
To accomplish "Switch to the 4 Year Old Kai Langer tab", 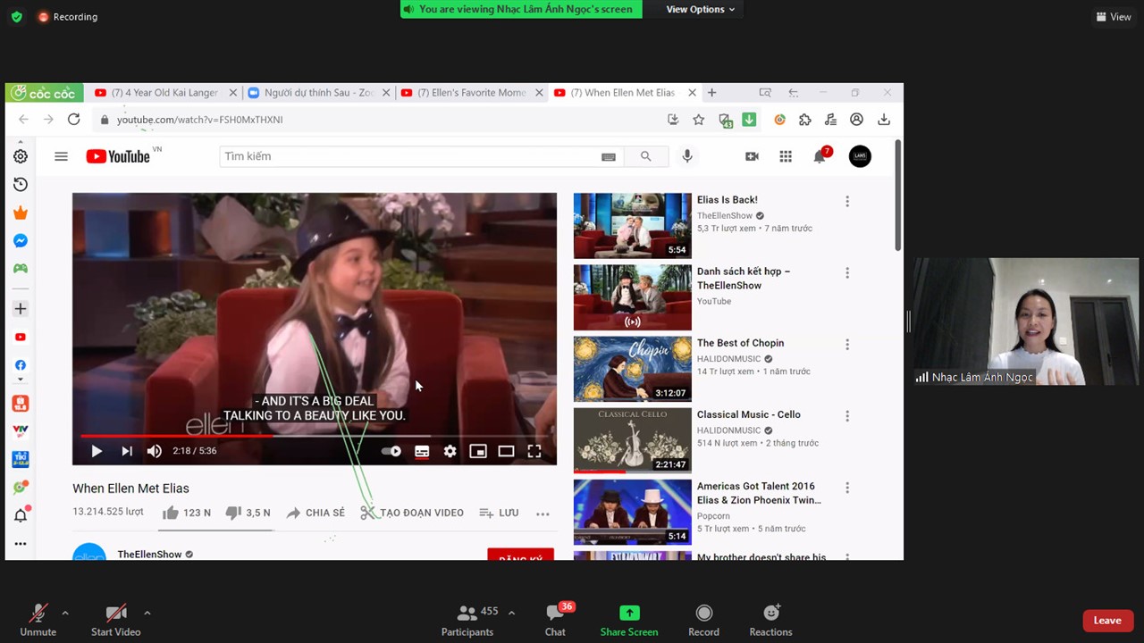I will [165, 93].
